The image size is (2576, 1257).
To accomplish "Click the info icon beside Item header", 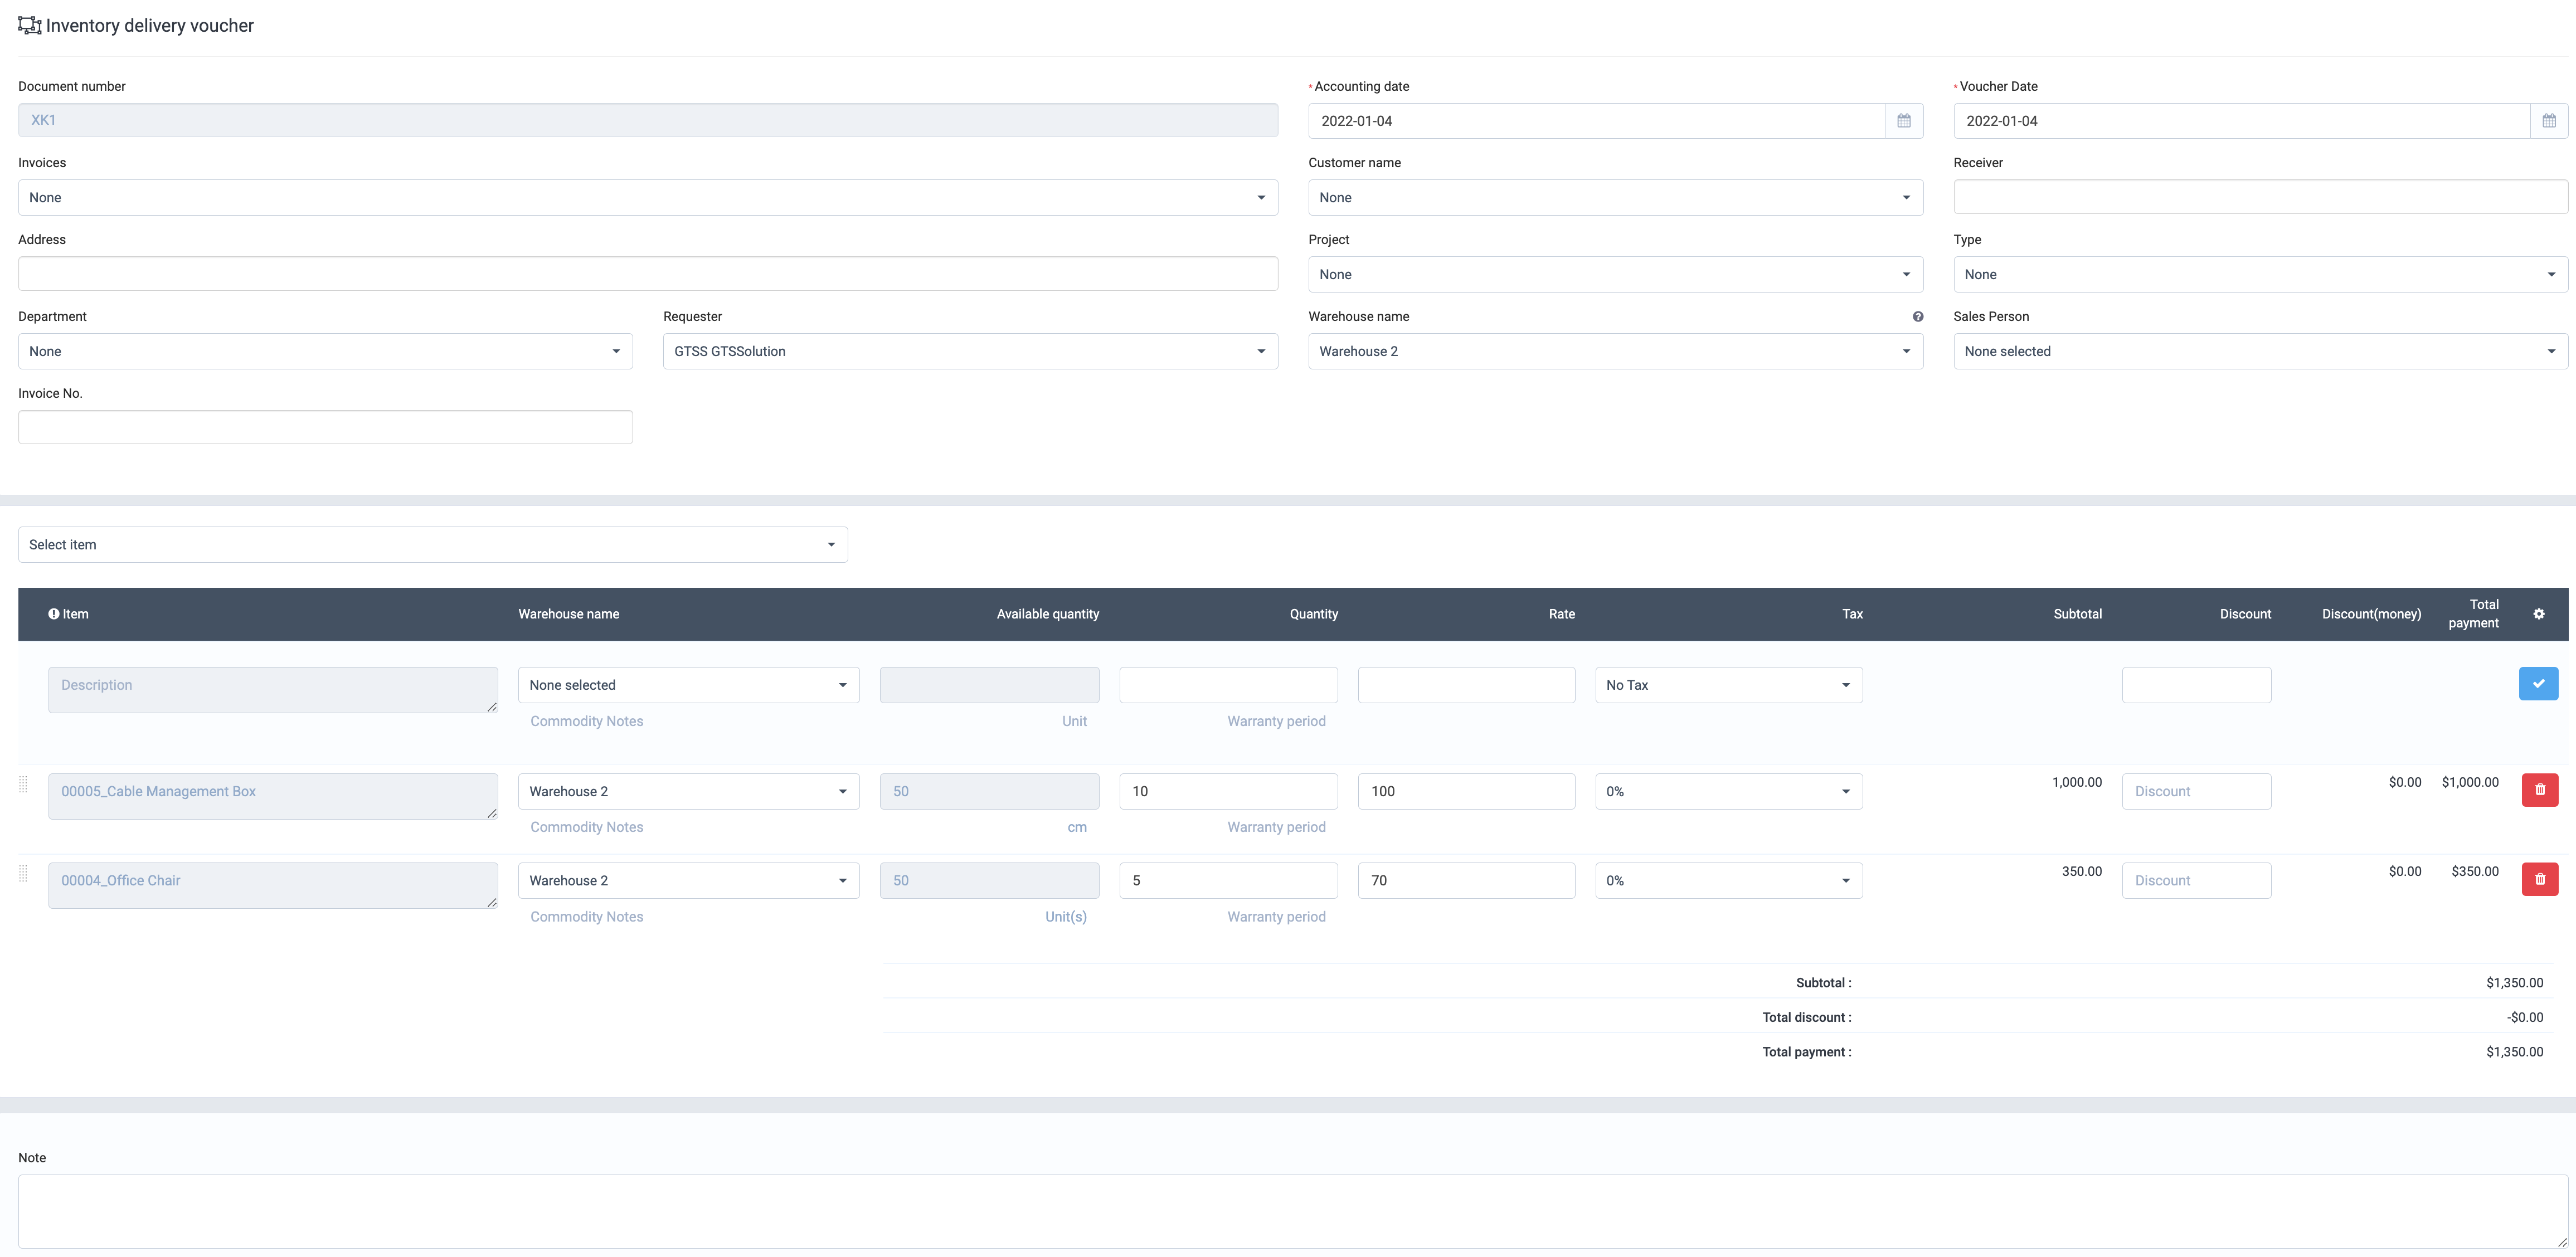I will click(54, 614).
